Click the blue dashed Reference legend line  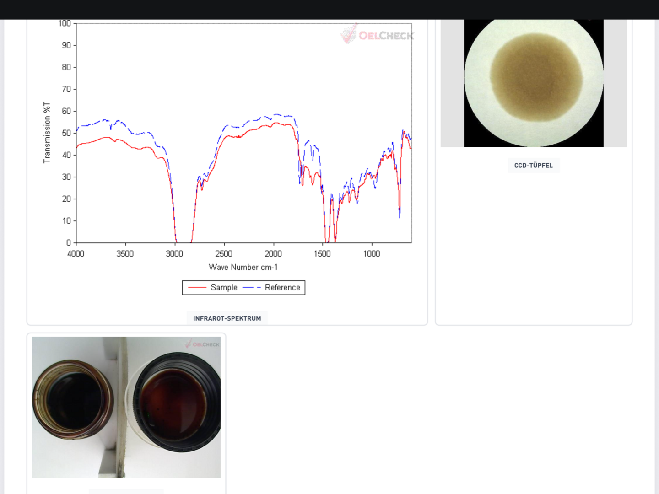tap(251, 288)
